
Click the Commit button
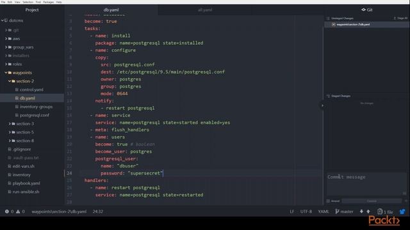click(x=372, y=201)
